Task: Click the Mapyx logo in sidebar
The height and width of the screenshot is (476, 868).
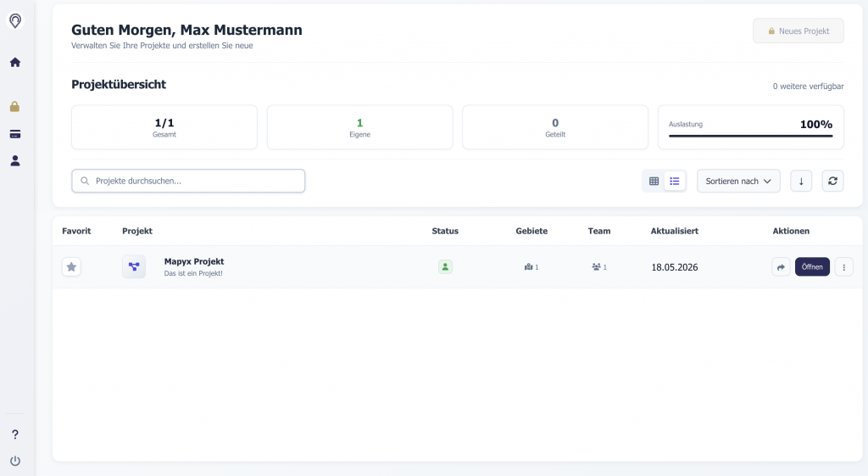Action: pos(15,21)
